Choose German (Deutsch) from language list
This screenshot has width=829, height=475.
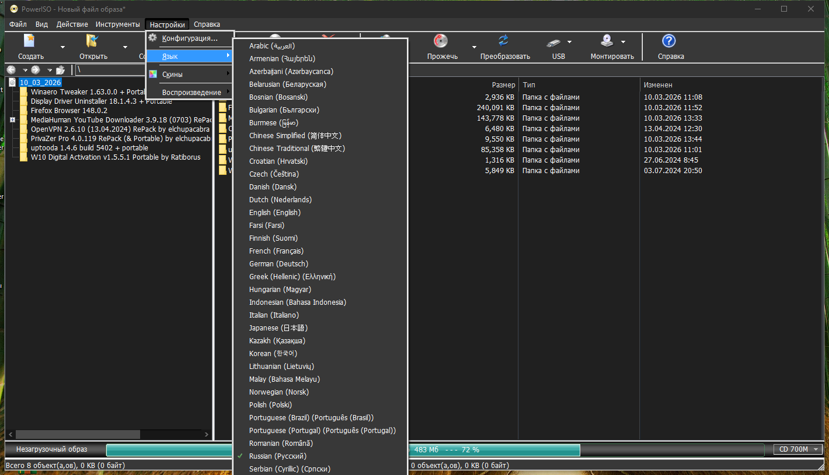(x=278, y=264)
